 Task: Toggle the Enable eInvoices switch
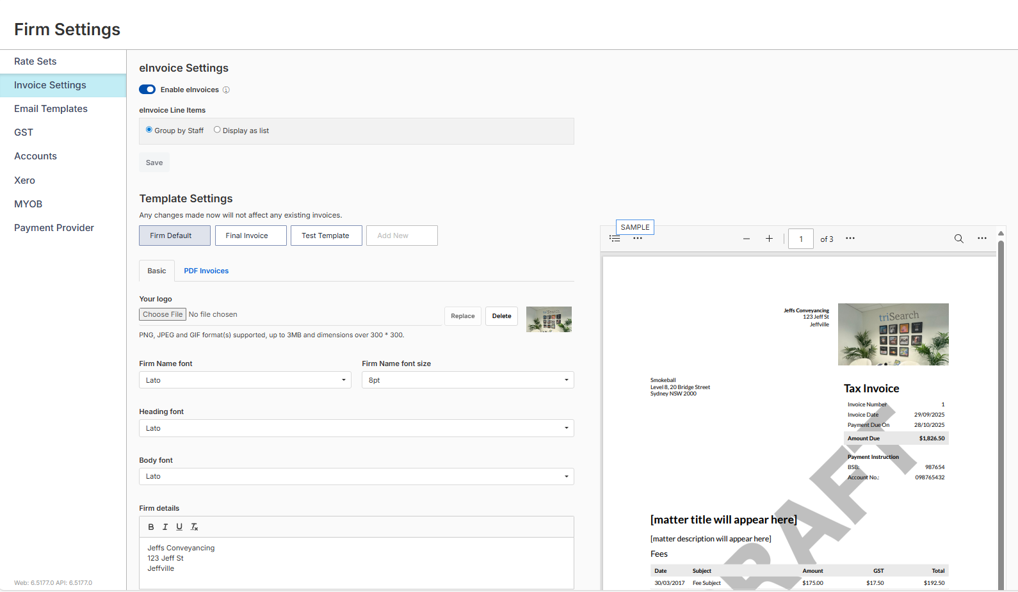[x=147, y=90]
